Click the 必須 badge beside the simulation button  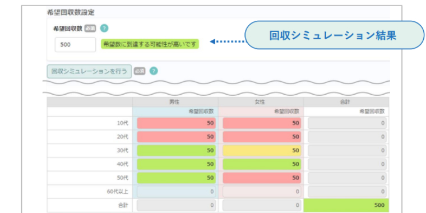coord(140,71)
